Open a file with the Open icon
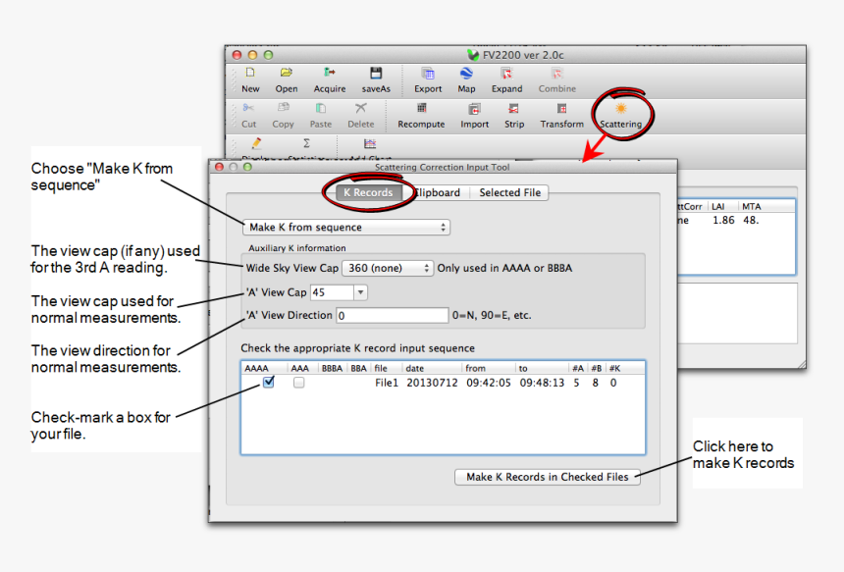 click(x=287, y=73)
